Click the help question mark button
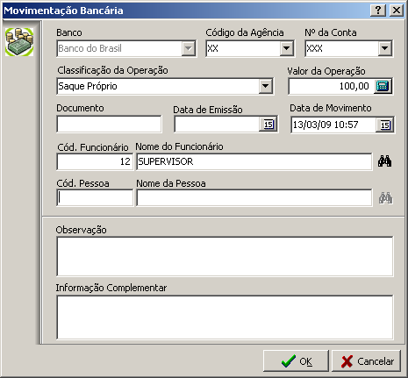 click(x=378, y=11)
